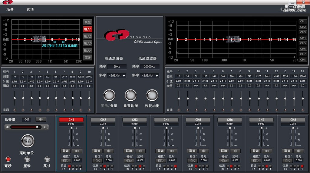310x173 pixels.
Task: Select the 英寸 delay unit radio button
Action: point(47,159)
